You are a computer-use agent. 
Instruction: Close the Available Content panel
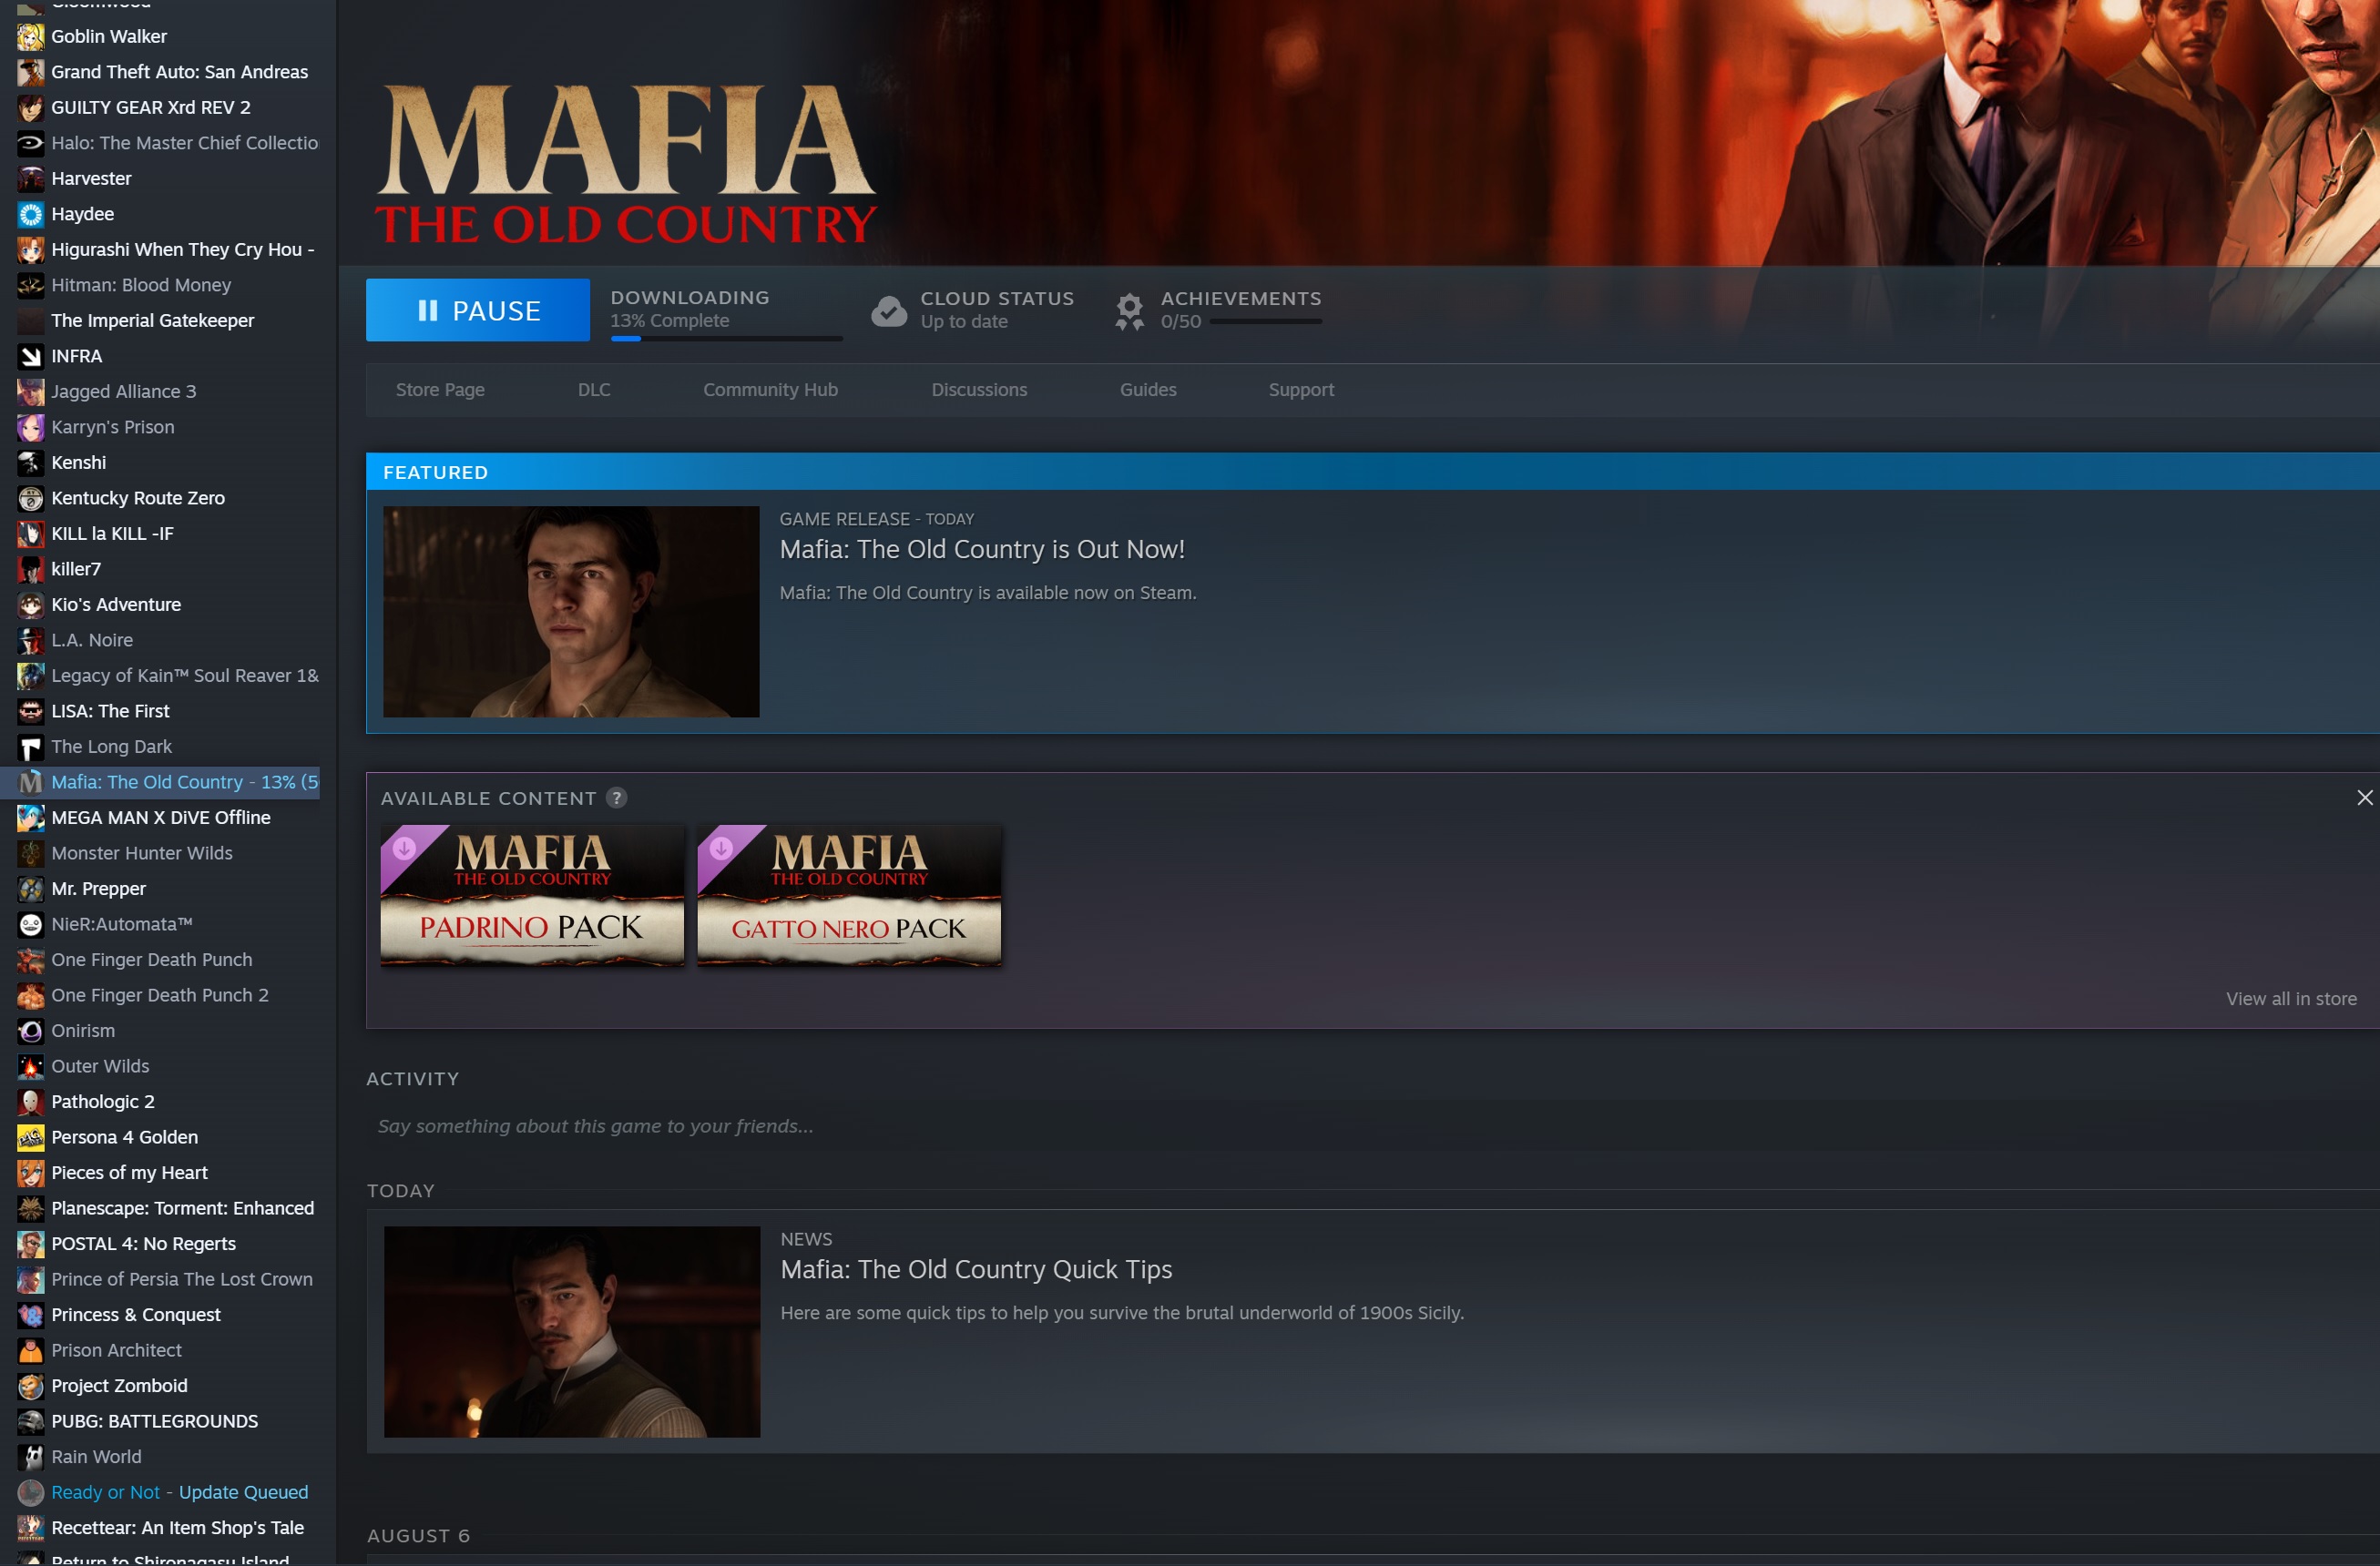pyautogui.click(x=2364, y=798)
